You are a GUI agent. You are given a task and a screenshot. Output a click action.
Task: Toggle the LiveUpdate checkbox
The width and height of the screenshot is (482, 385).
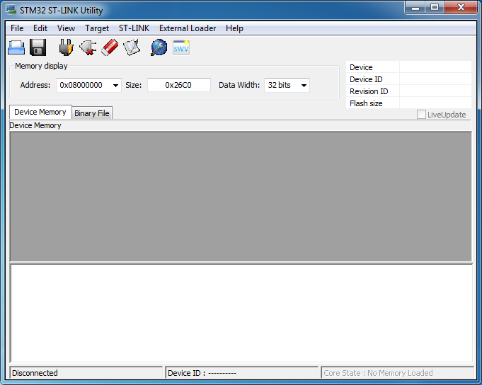[422, 115]
